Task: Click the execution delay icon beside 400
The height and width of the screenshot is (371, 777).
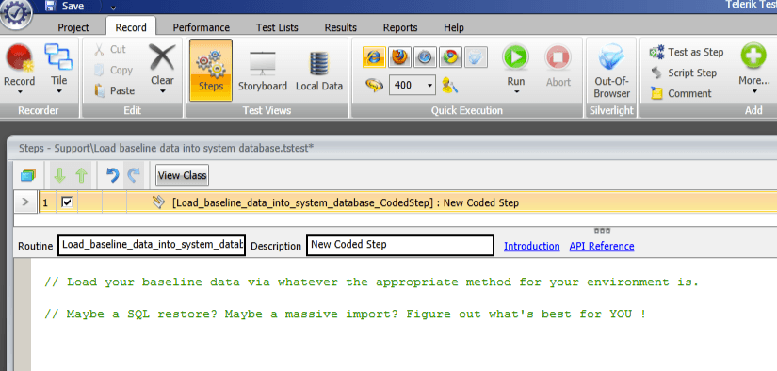Action: 374,85
